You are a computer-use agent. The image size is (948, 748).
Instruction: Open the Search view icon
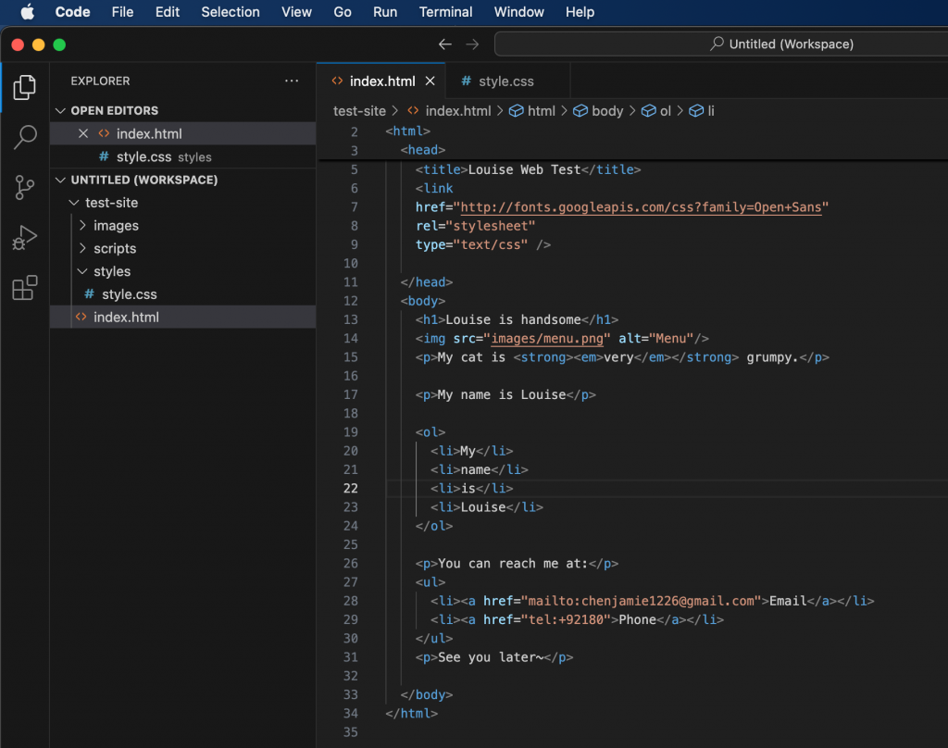[25, 138]
